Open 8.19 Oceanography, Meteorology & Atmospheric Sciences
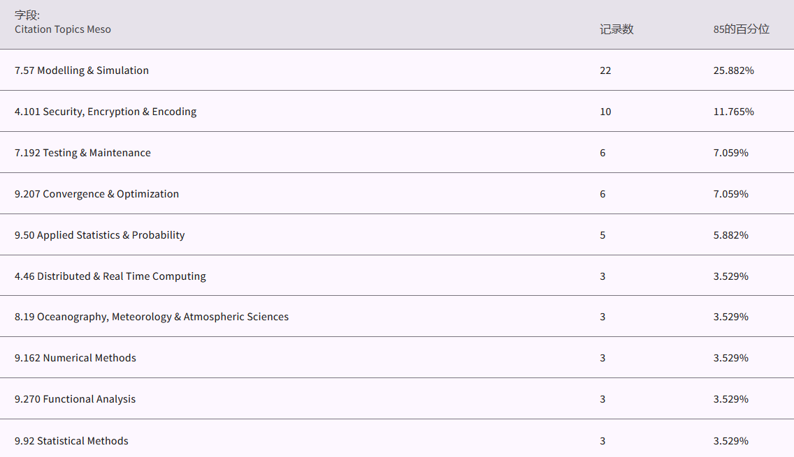The width and height of the screenshot is (794, 457). 152,317
